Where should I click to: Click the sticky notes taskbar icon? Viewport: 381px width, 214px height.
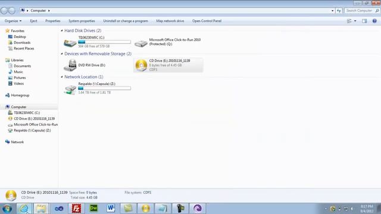pyautogui.click(x=129, y=209)
